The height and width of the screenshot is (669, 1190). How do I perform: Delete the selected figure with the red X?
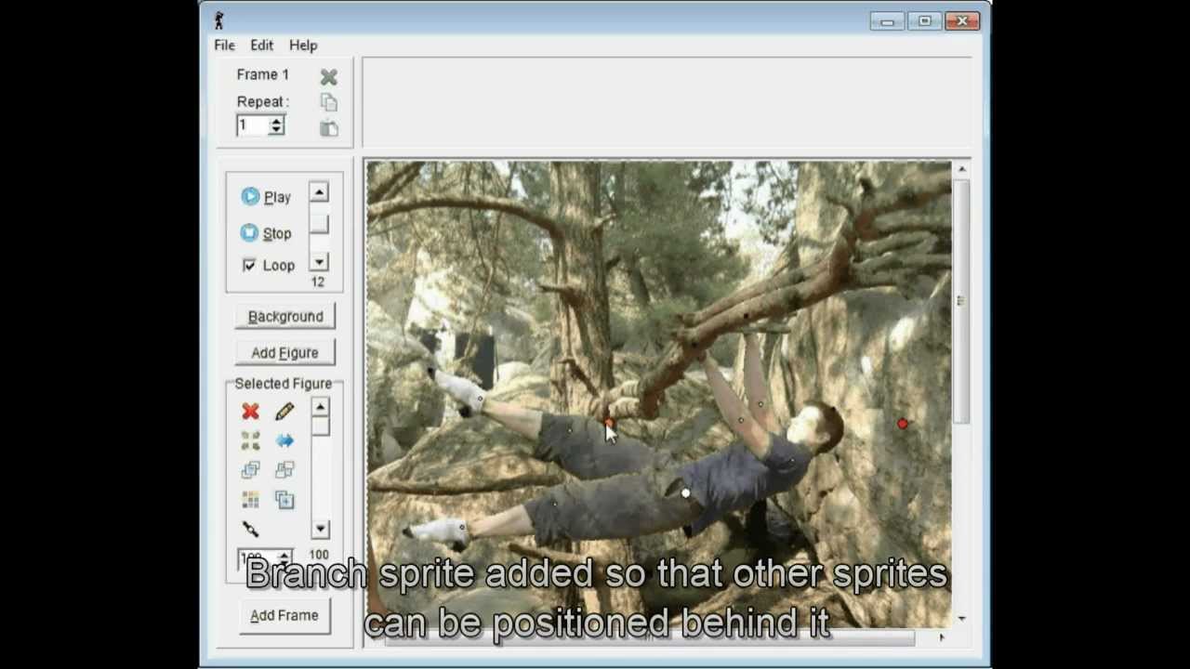[x=250, y=411]
